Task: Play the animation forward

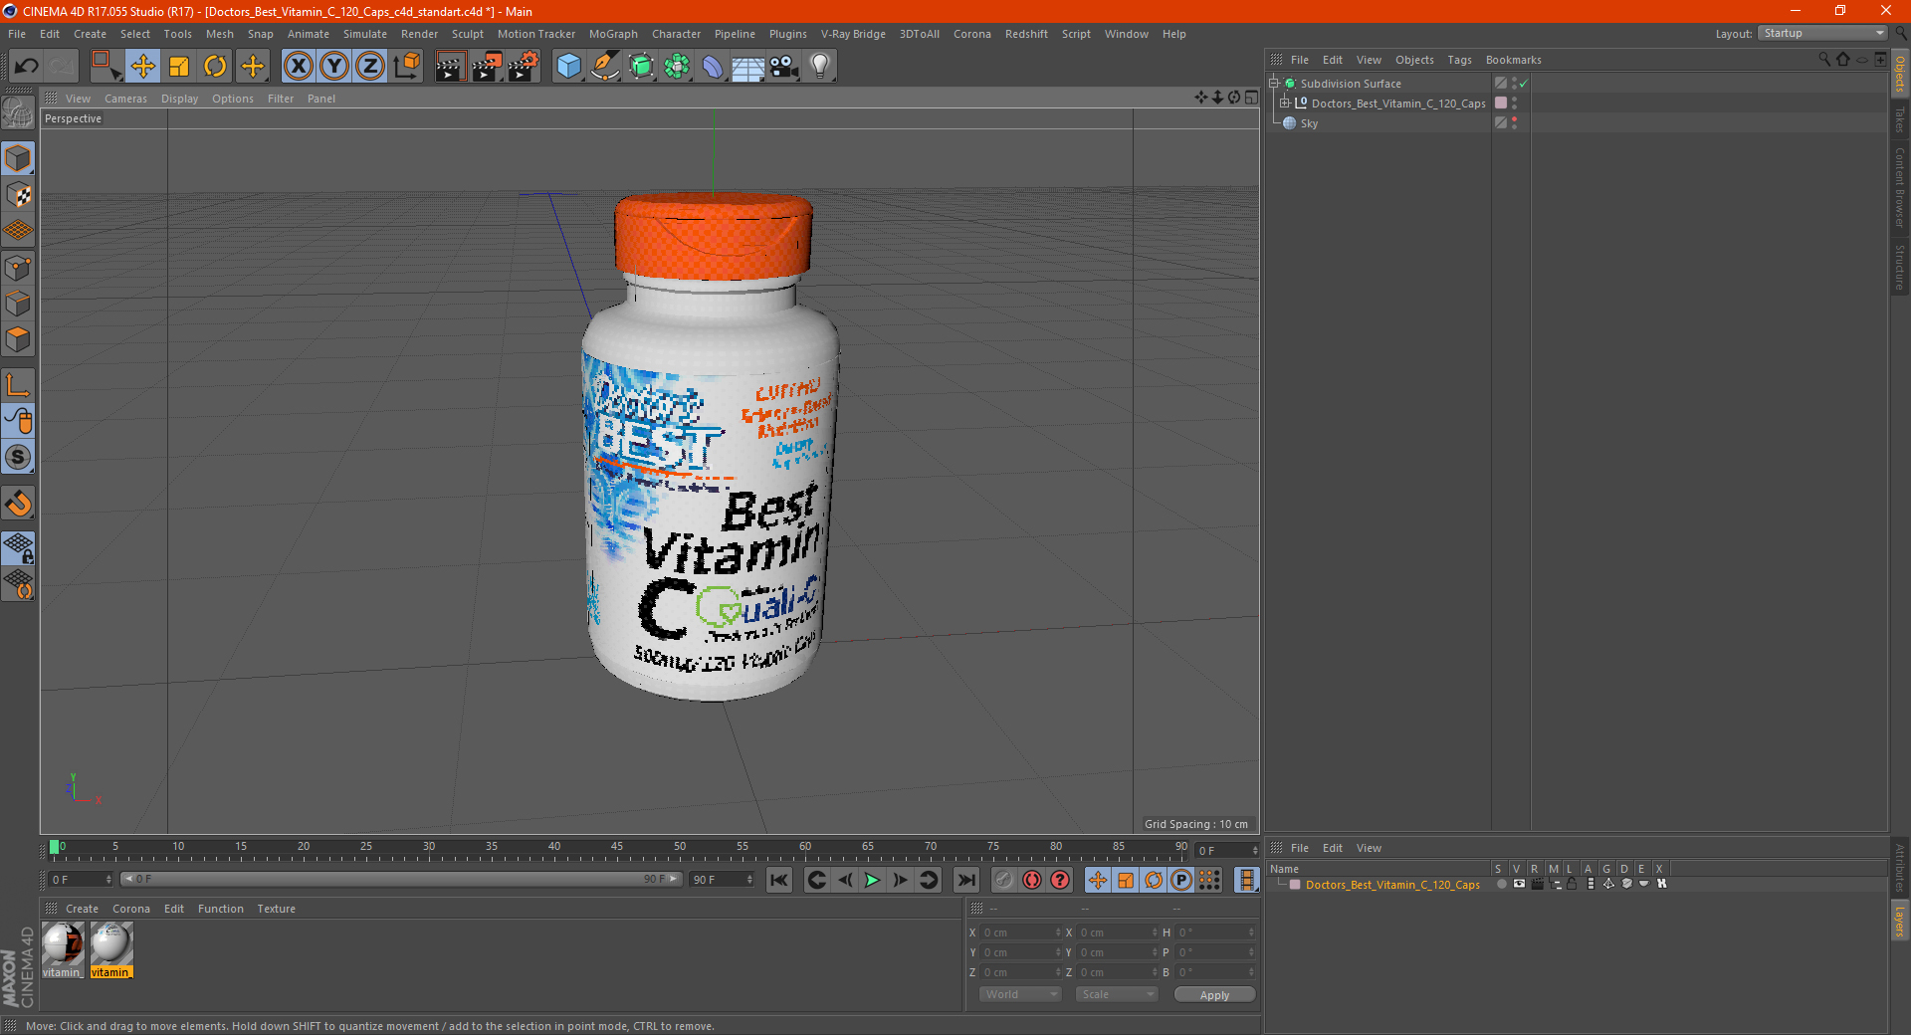Action: coord(872,880)
